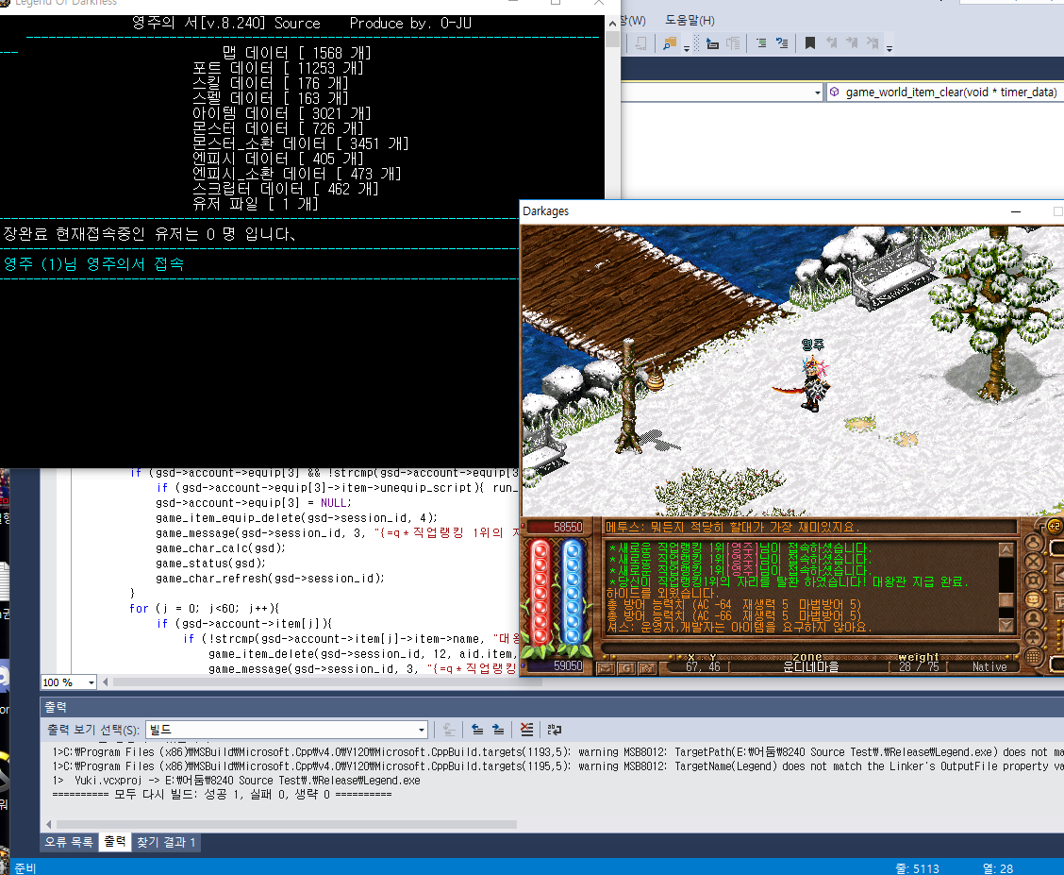Click chat bubble round button in Darkages
Image resolution: width=1064 pixels, height=875 pixels.
point(1033,600)
